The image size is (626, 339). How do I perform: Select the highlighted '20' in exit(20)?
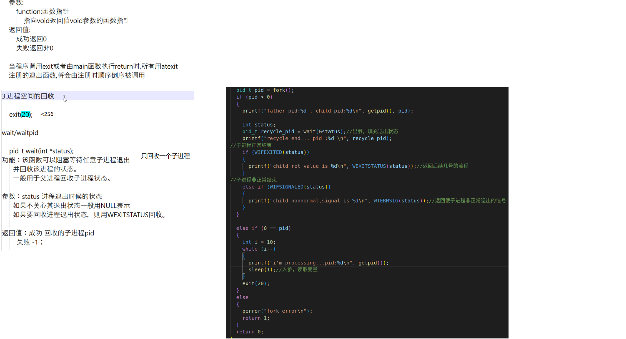[26, 114]
